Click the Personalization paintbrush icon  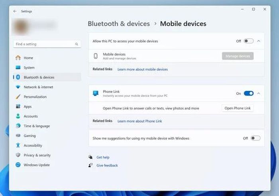pyautogui.click(x=18, y=96)
